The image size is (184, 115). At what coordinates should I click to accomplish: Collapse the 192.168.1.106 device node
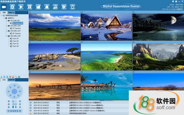(x=6, y=26)
